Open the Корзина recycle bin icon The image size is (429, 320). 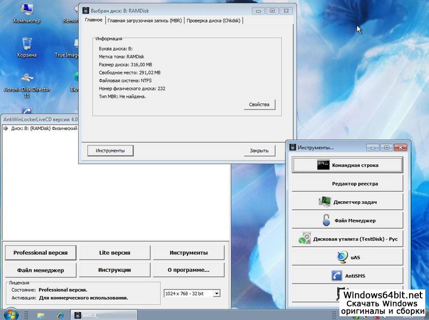click(26, 45)
